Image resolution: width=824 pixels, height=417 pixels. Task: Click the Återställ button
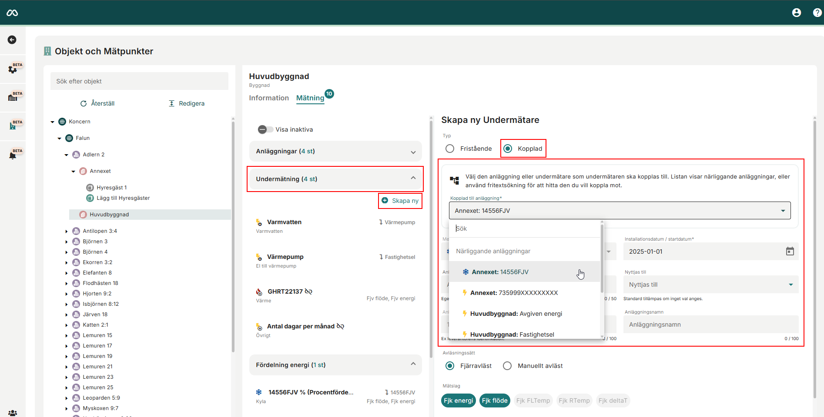(98, 103)
